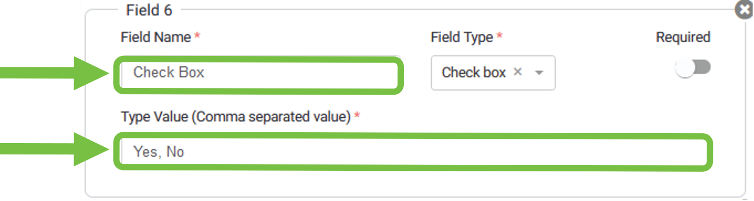The height and width of the screenshot is (201, 754).
Task: Click the red asterisk beside Field Type
Action: [x=500, y=36]
